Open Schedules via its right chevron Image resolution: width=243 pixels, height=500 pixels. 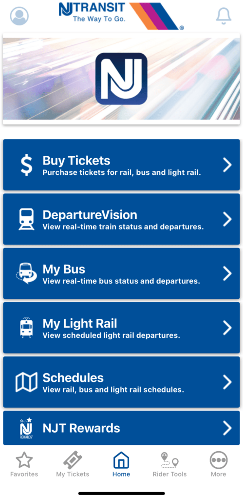coord(227,382)
